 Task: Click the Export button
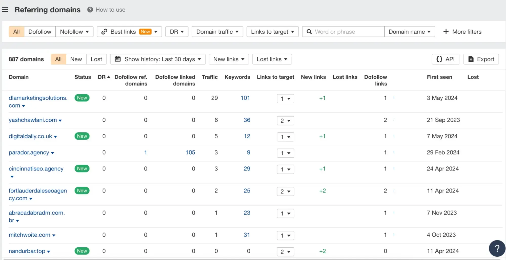[481, 59]
